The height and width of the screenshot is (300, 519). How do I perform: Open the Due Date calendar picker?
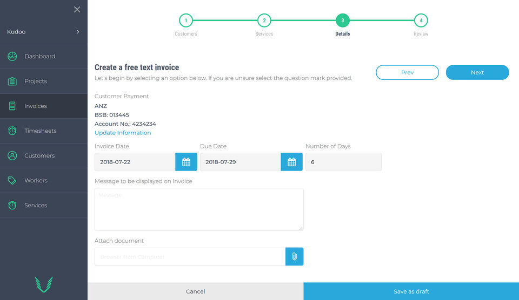click(x=291, y=162)
